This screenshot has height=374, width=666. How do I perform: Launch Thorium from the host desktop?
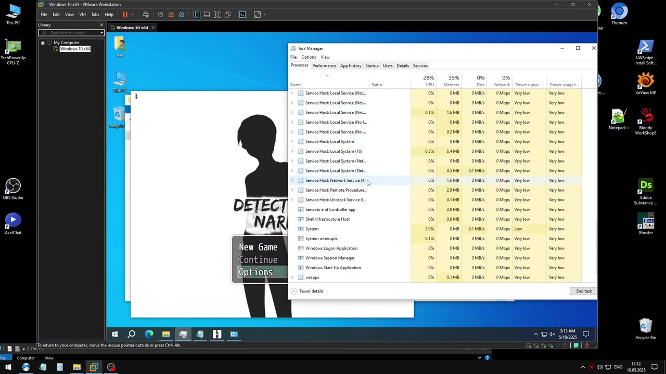[x=619, y=14]
